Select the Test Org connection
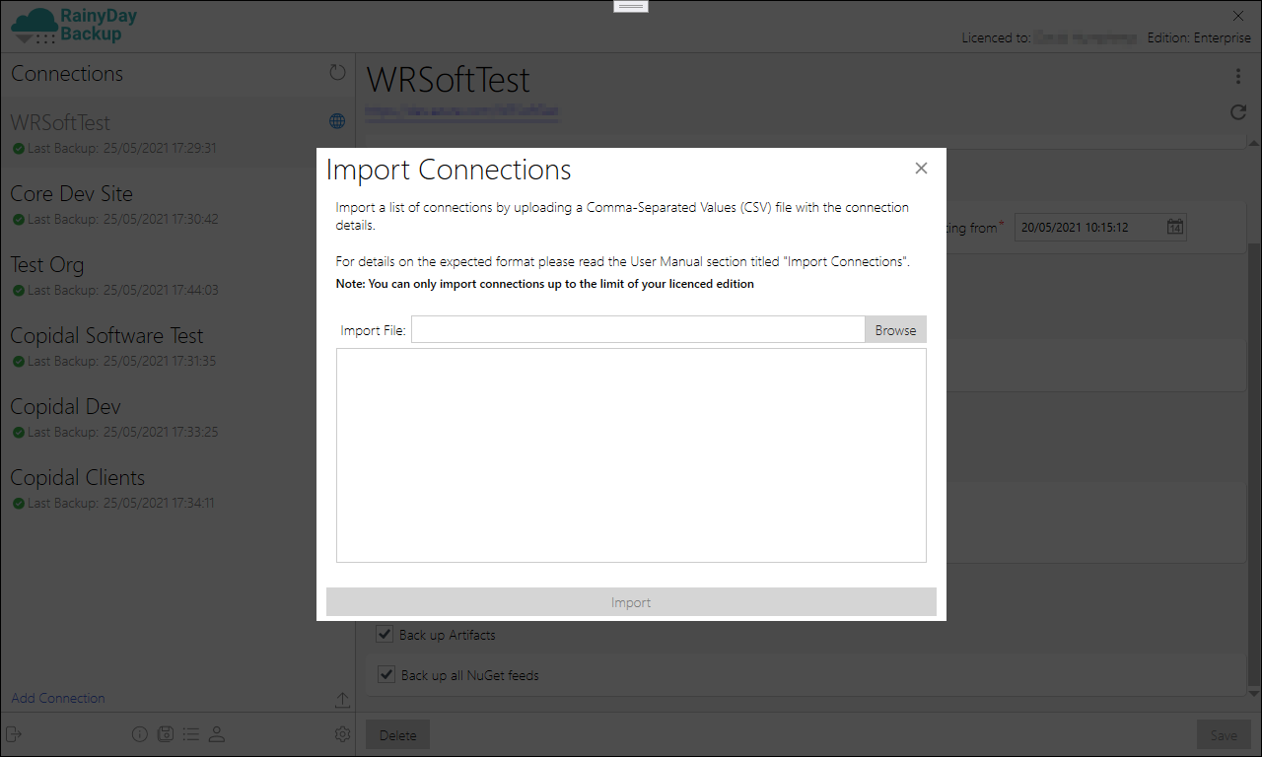Viewport: 1262px width, 757px height. pyautogui.click(x=177, y=275)
